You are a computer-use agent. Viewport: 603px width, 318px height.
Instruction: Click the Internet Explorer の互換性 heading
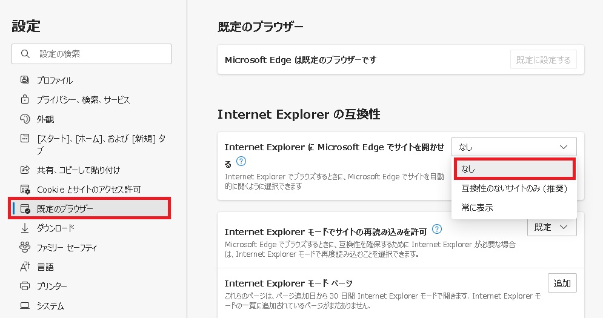[299, 114]
